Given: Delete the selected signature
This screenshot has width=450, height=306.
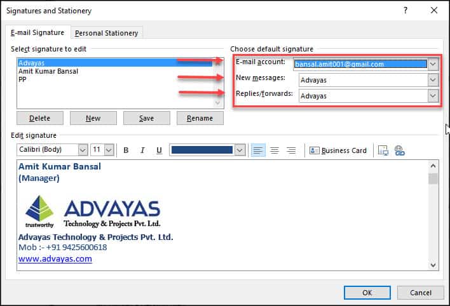Looking at the screenshot, I should pos(40,118).
